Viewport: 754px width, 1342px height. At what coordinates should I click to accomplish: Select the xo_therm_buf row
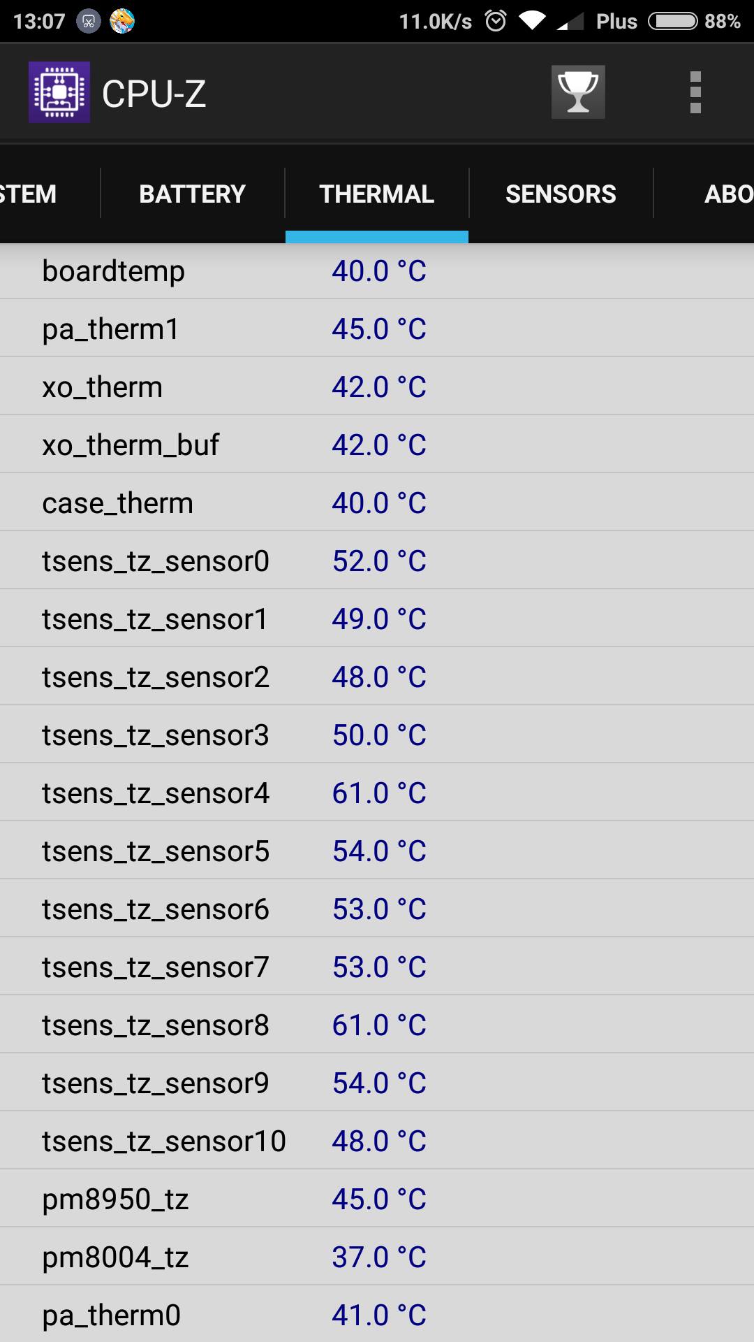pyautogui.click(x=377, y=445)
